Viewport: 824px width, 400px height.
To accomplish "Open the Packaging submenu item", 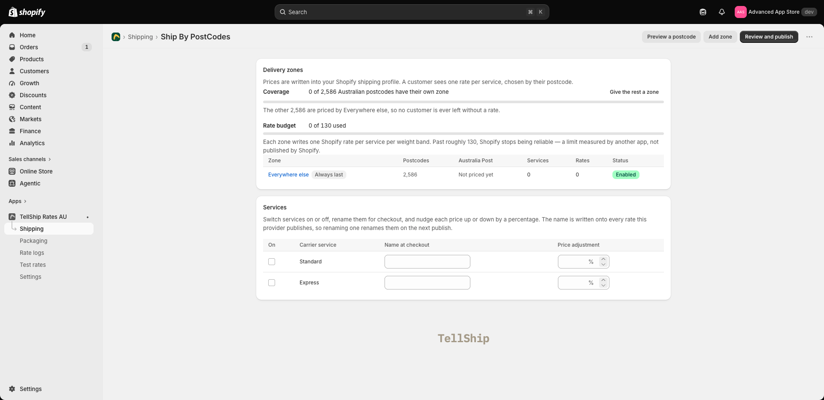I will pos(33,241).
